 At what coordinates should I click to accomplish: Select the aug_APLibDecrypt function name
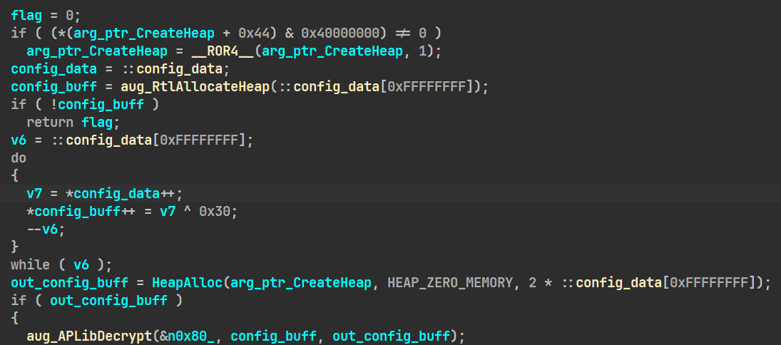[88, 336]
